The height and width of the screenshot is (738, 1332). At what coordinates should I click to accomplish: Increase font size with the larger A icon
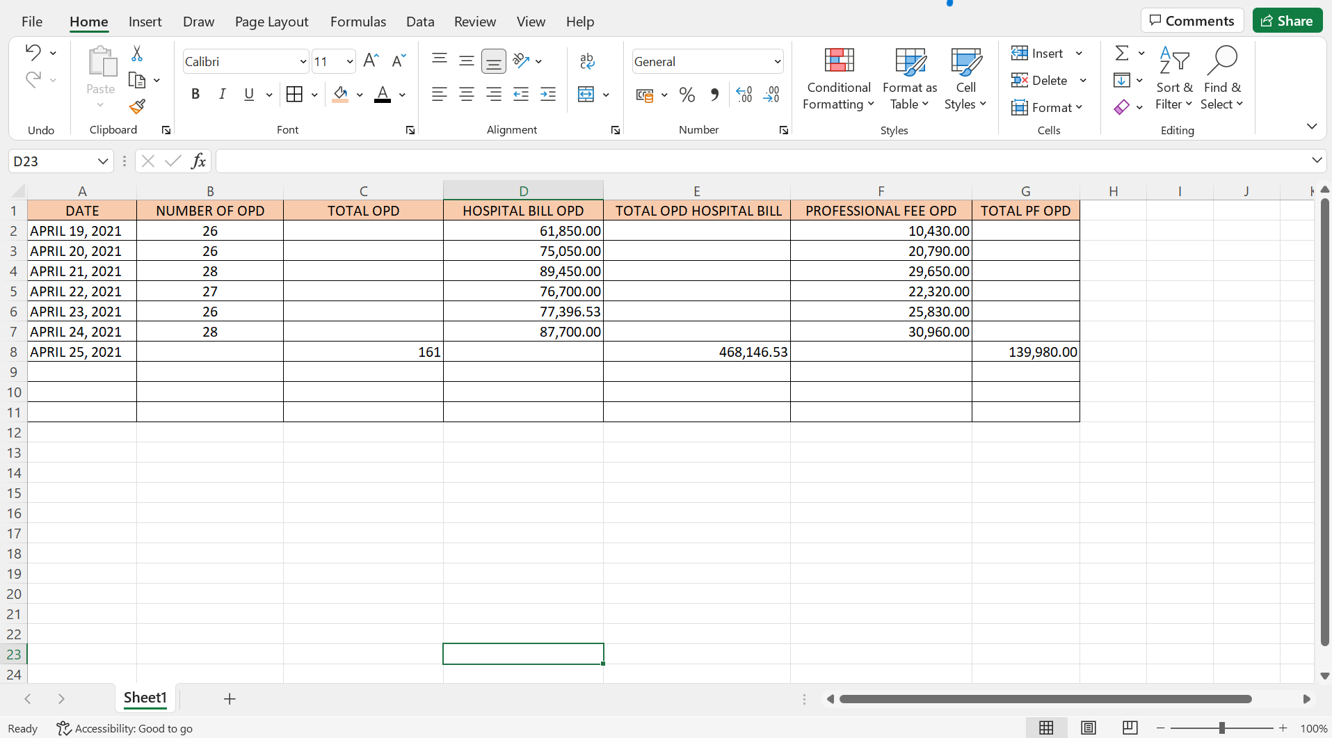[371, 61]
